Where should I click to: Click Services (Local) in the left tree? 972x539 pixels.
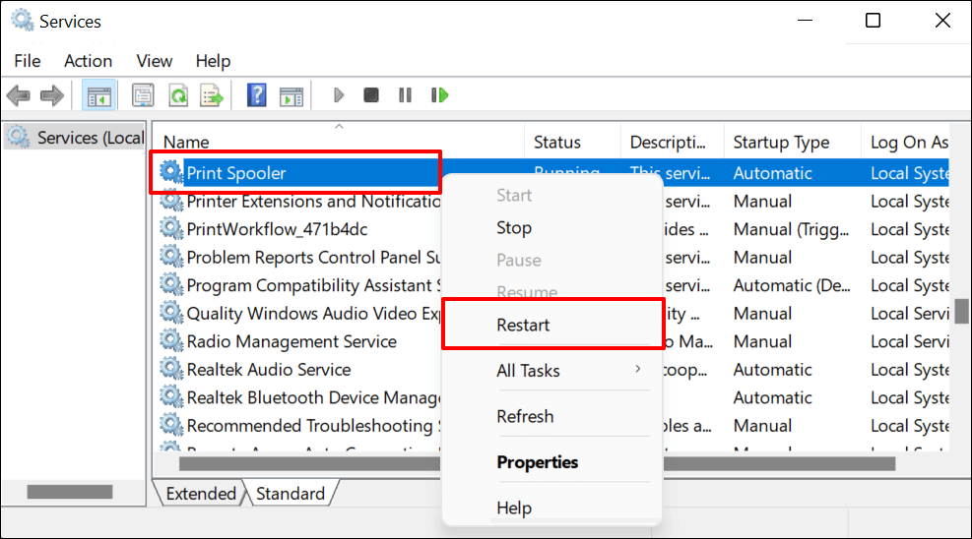pos(90,138)
